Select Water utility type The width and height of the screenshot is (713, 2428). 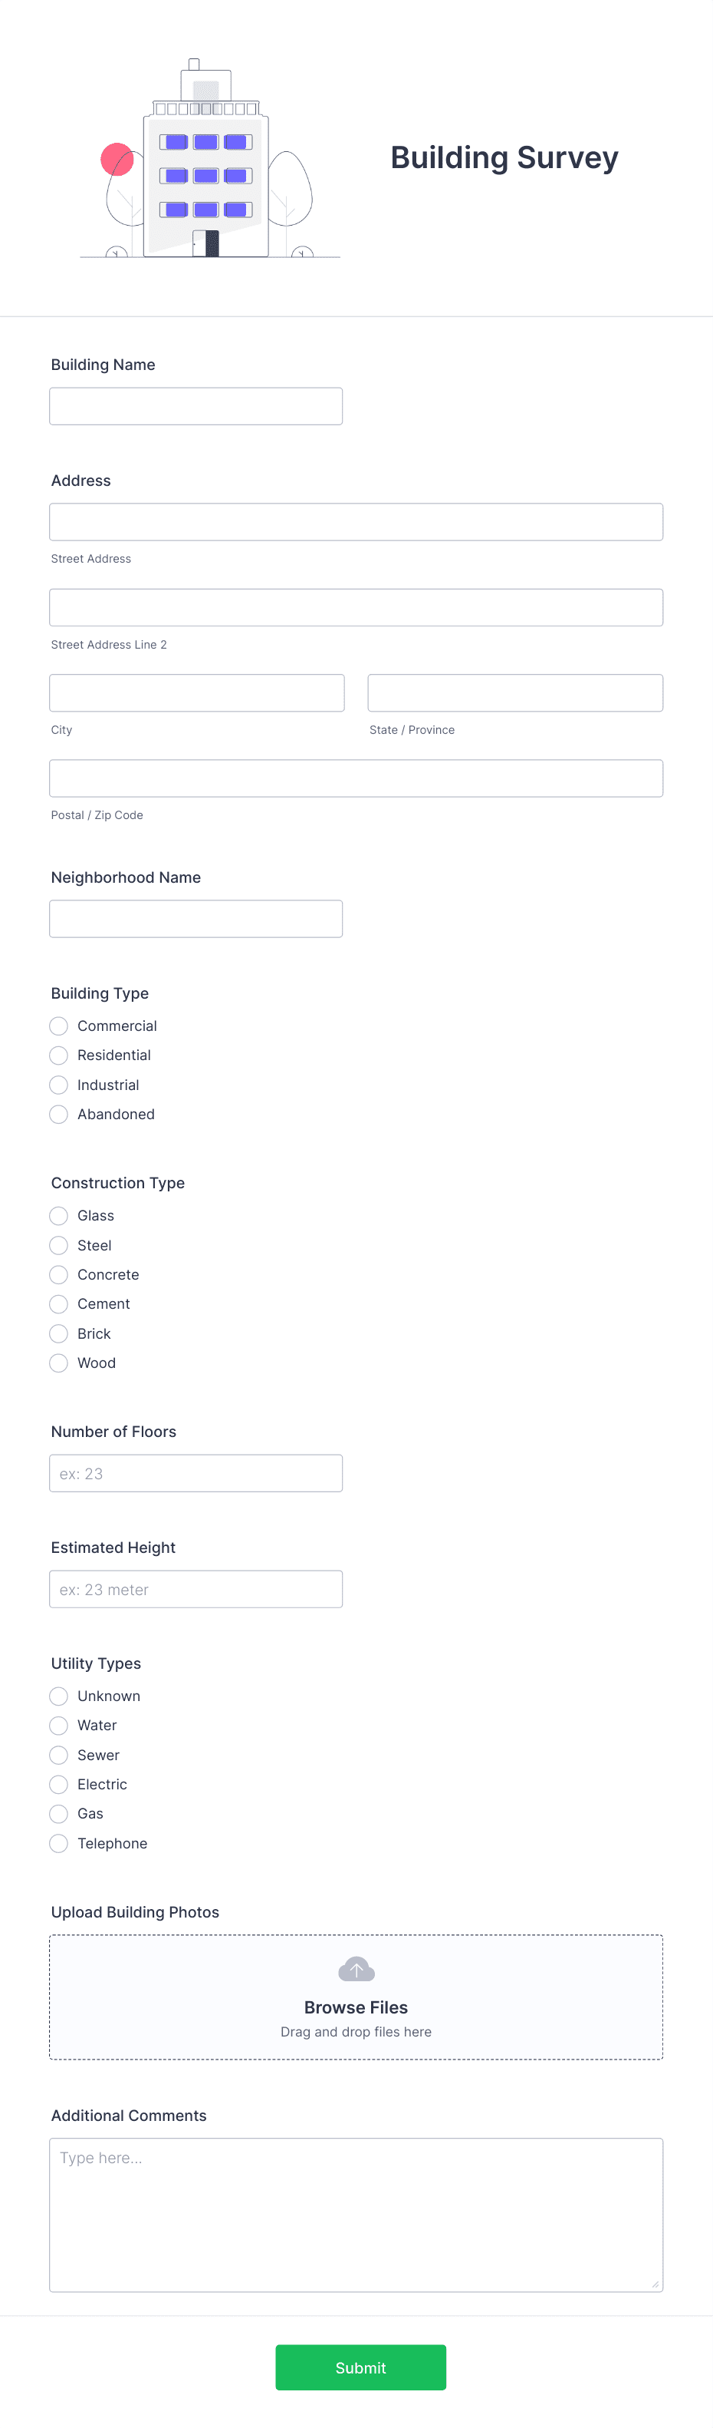[x=58, y=1725]
